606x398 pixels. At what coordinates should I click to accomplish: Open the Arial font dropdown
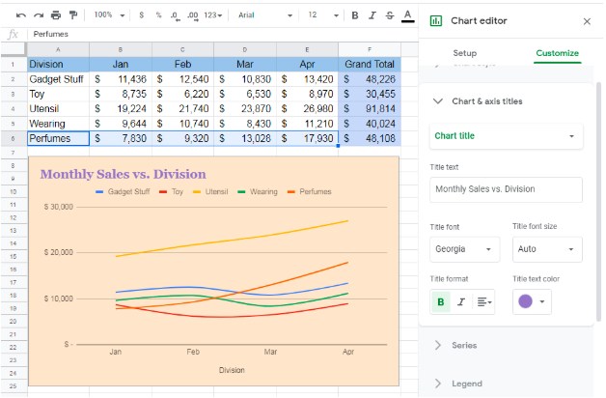(265, 15)
